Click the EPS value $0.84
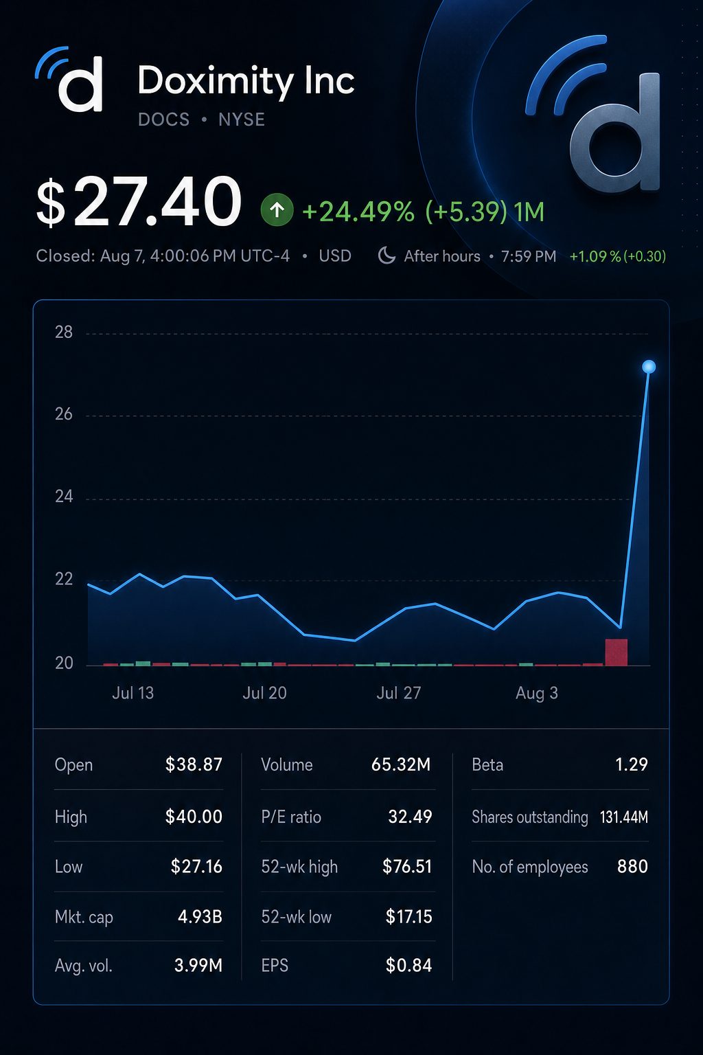The height and width of the screenshot is (1055, 703). point(408,966)
